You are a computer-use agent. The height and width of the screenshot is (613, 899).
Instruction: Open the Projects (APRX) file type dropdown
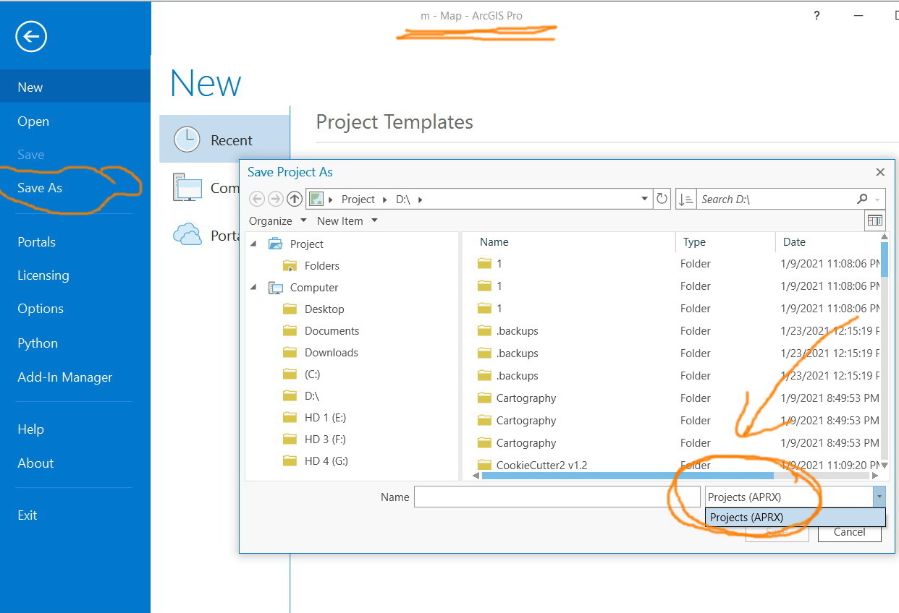click(795, 497)
